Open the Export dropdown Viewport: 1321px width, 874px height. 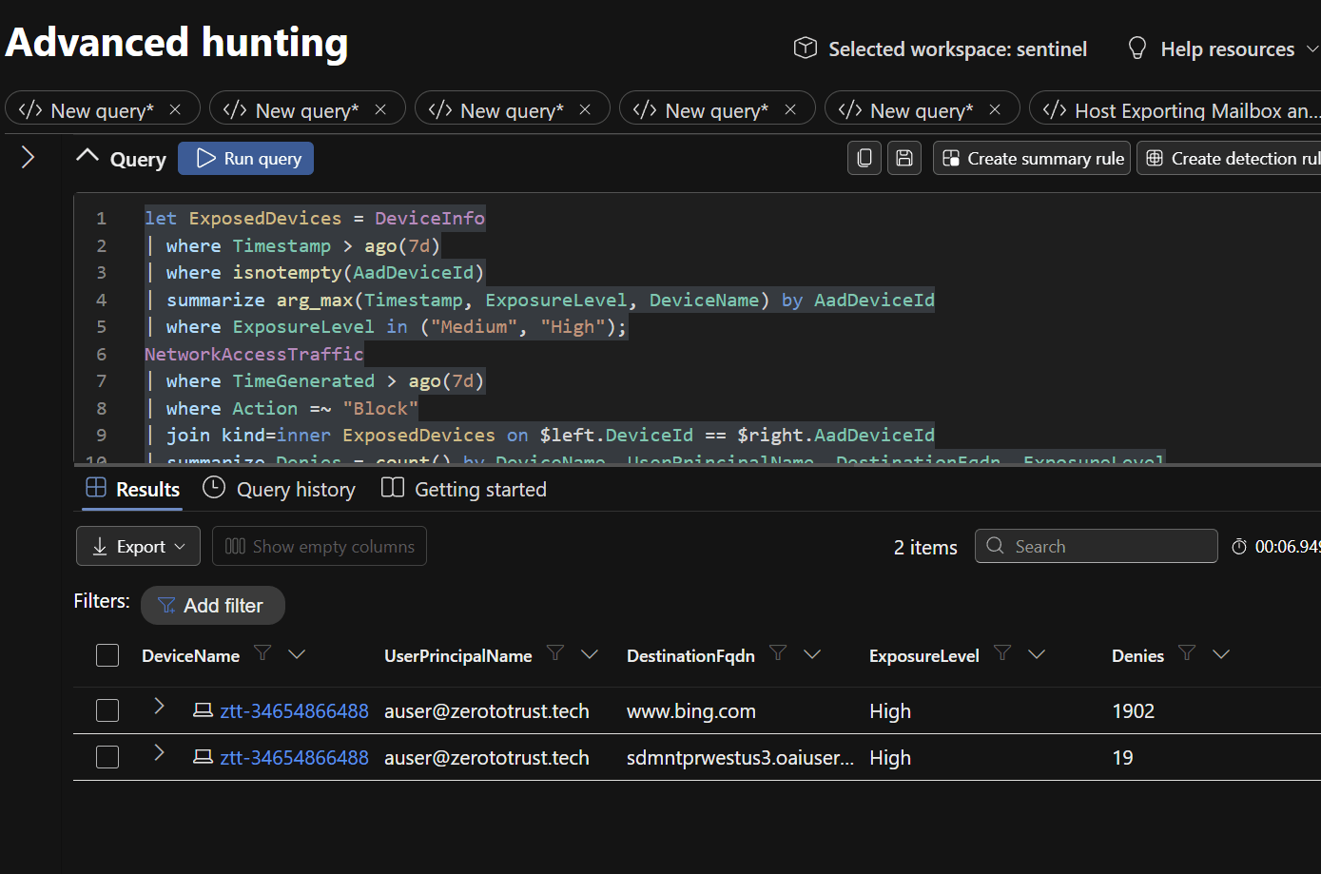point(138,546)
